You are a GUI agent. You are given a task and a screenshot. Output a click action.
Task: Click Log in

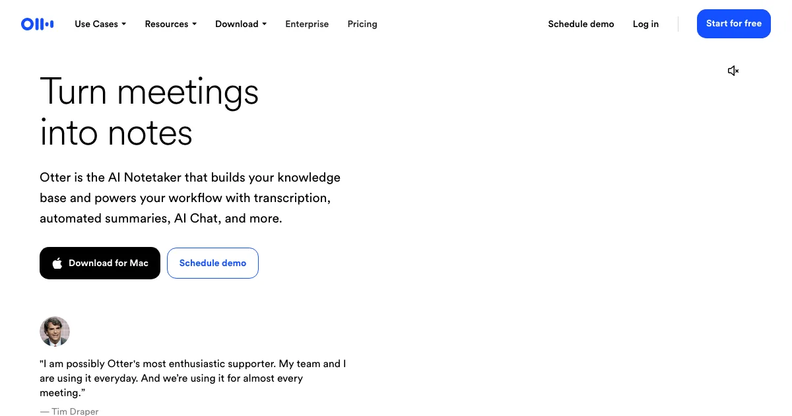(x=645, y=24)
